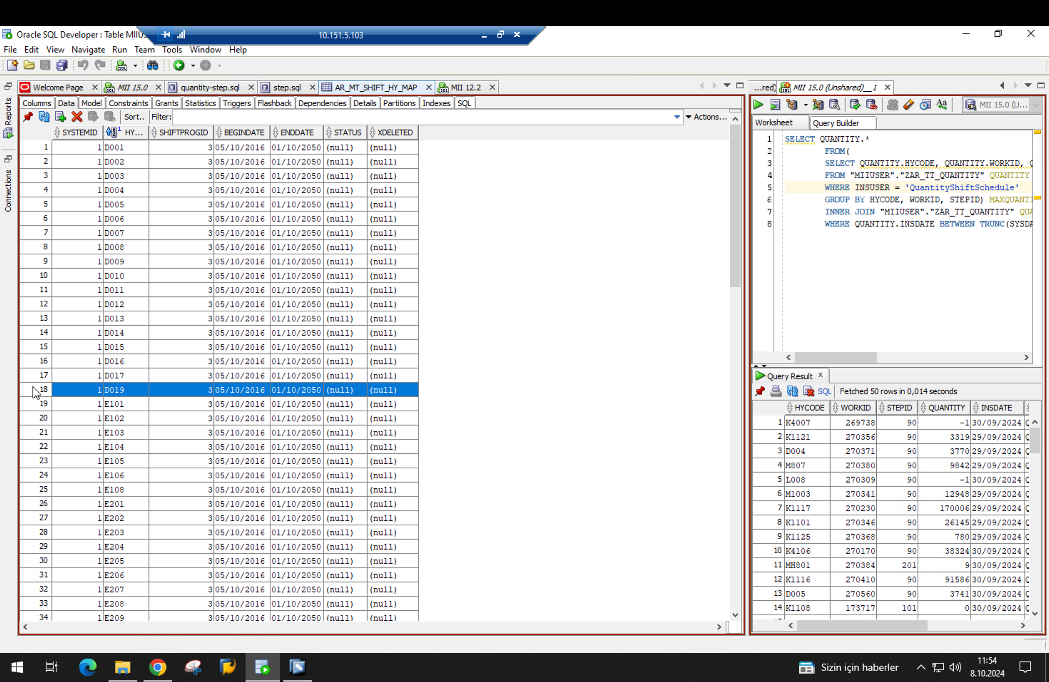Screen dimensions: 1049x682
Task: Refresh the table data grid
Action: (44, 117)
